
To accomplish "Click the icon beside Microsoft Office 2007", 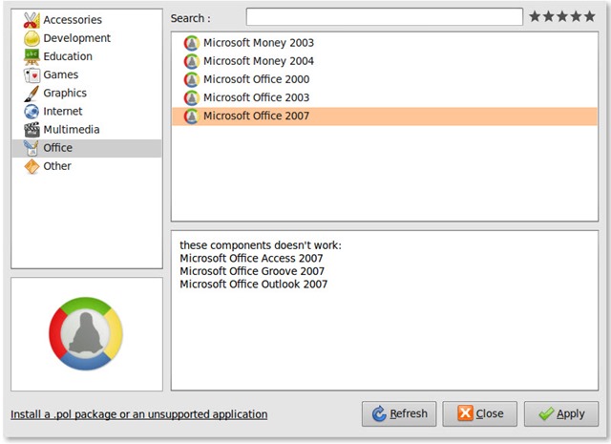I will pyautogui.click(x=192, y=116).
